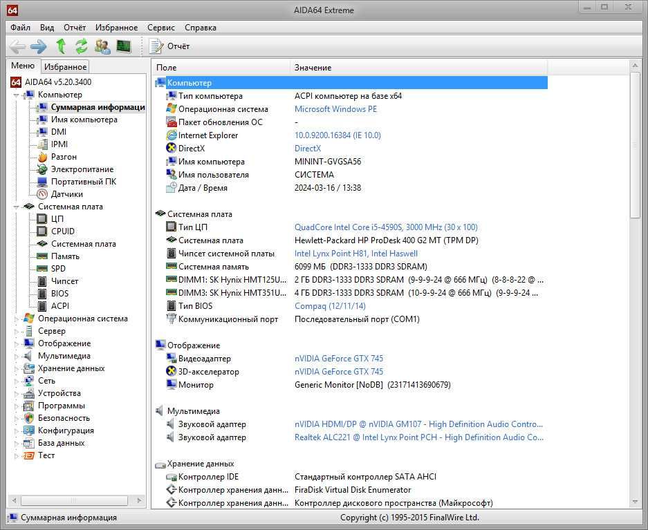The width and height of the screenshot is (648, 530).
Task: Click the Конфигурация icon in the tree
Action: pyautogui.click(x=29, y=430)
